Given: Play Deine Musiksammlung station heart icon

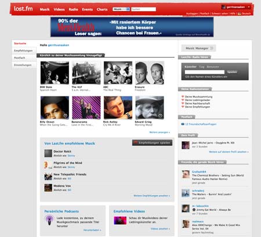Looking at the screenshot, I should tap(183, 96).
